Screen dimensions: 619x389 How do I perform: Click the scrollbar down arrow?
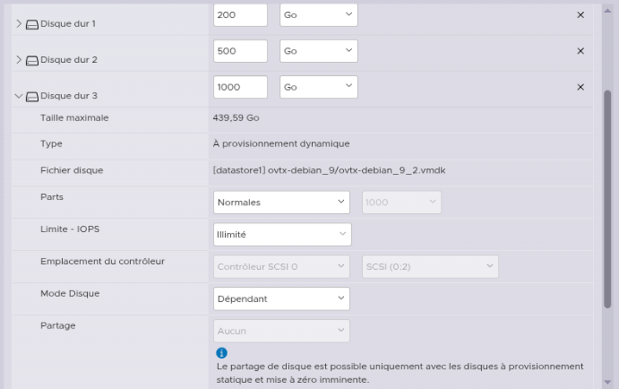point(608,382)
